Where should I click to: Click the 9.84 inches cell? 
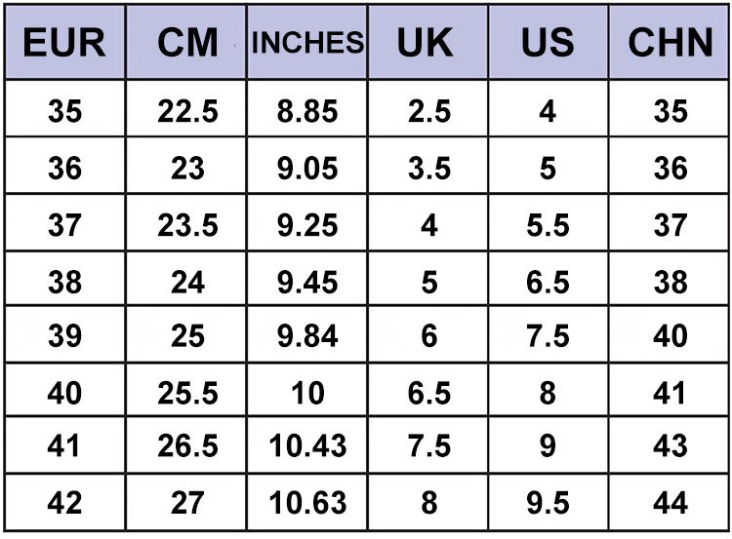307,336
